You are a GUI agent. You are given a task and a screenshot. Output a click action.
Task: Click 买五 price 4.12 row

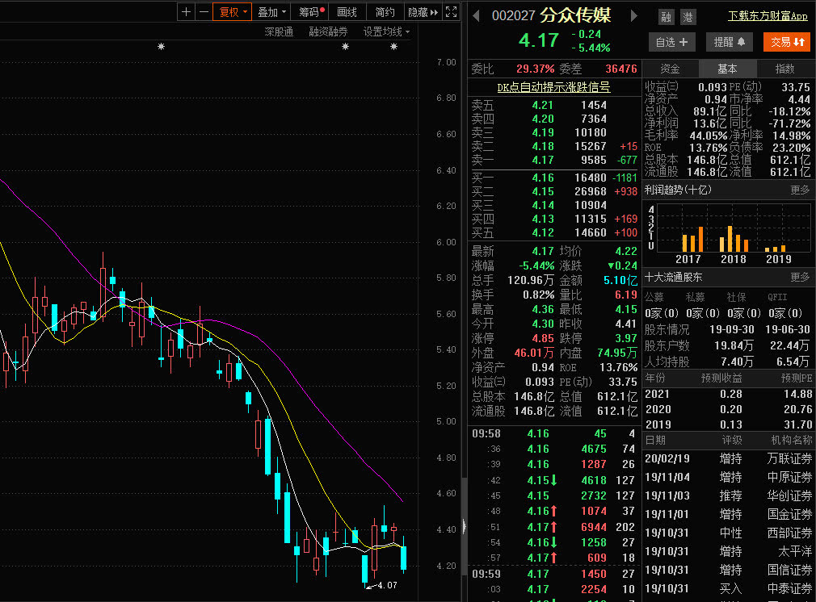[x=554, y=233]
